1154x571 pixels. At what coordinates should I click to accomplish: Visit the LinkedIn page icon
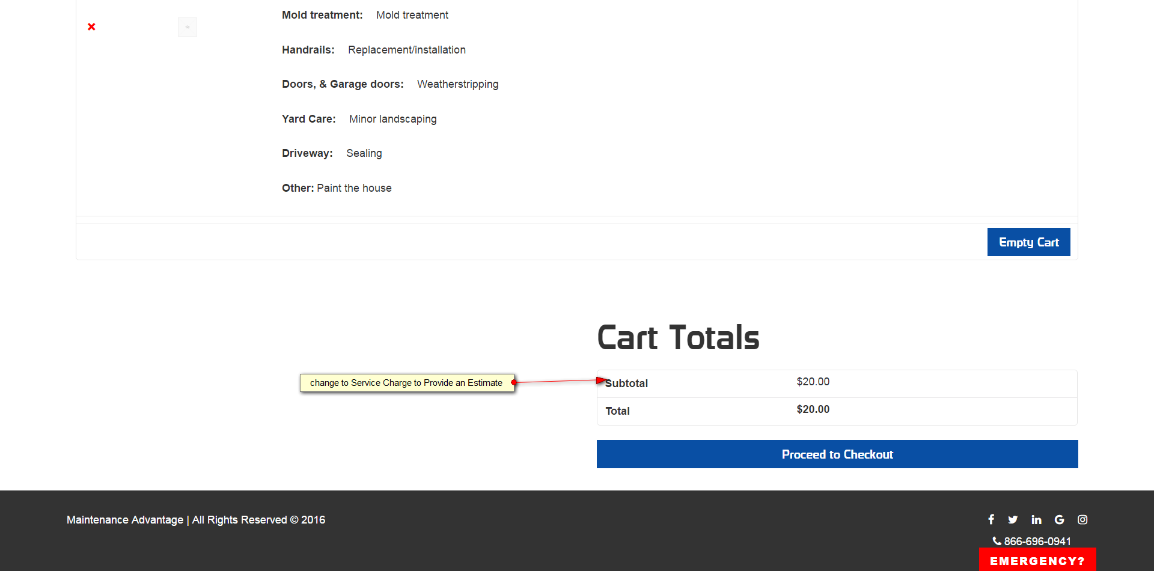pyautogui.click(x=1036, y=519)
